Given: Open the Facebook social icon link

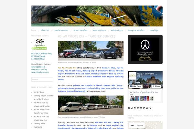Looking at the screenshot, I should (129, 108).
